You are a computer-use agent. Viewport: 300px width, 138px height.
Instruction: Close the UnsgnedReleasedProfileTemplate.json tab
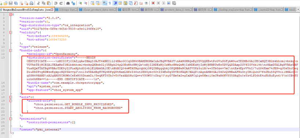point(52,9)
